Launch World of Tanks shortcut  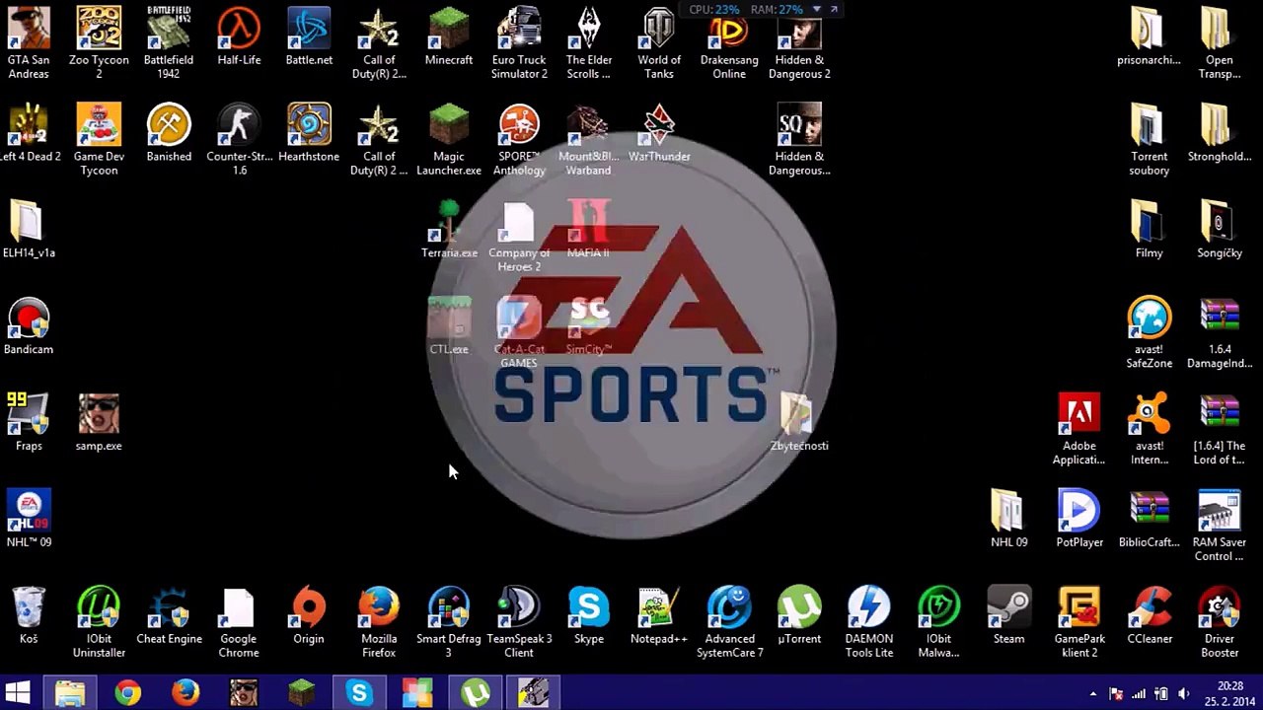coord(659,42)
